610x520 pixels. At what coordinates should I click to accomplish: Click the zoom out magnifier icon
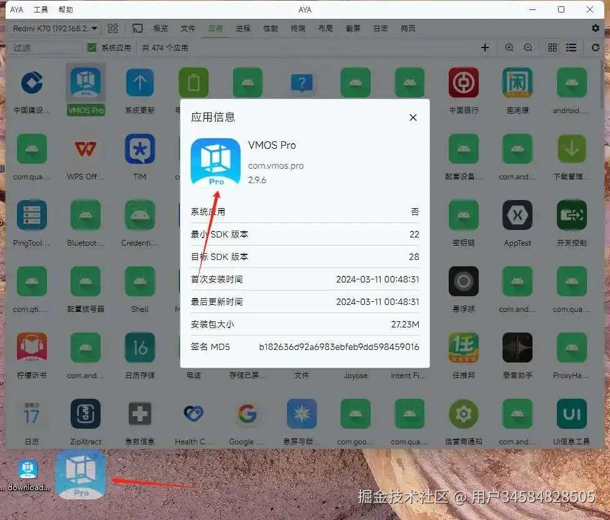point(528,47)
